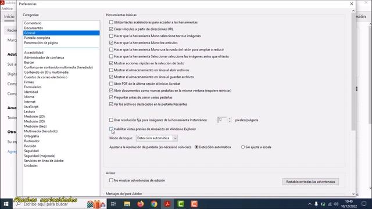Select Contenido en 3D y multimedia category
Viewport: 372px width, 209px height.
pos(46,72)
